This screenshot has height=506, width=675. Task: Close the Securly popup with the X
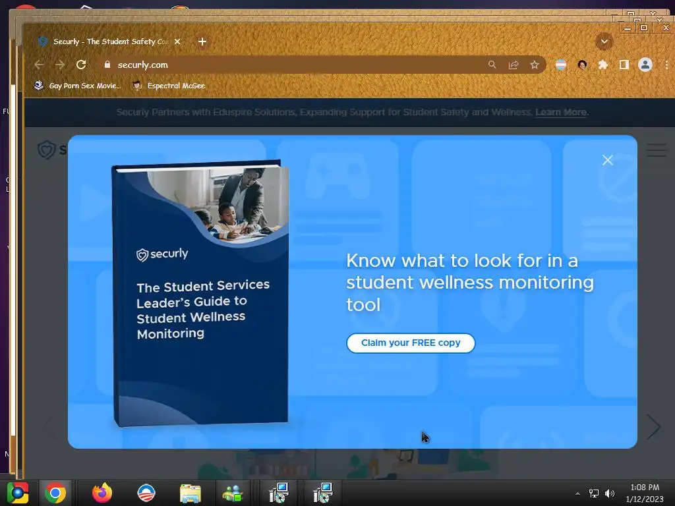coord(607,160)
